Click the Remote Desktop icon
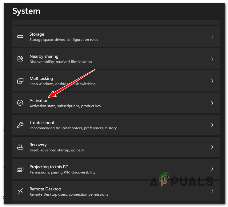228x207 pixels. [20, 191]
